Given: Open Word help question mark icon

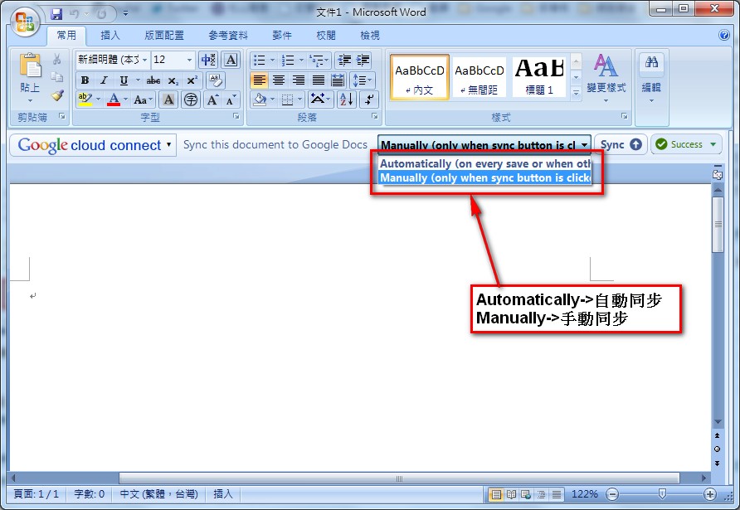Looking at the screenshot, I should tap(724, 35).
